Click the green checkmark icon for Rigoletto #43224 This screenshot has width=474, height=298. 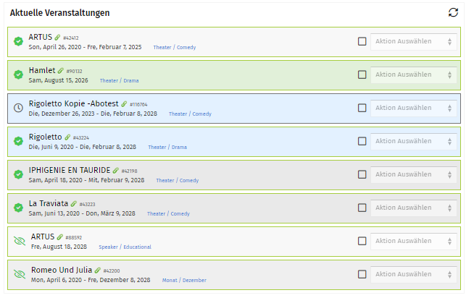pyautogui.click(x=18, y=141)
